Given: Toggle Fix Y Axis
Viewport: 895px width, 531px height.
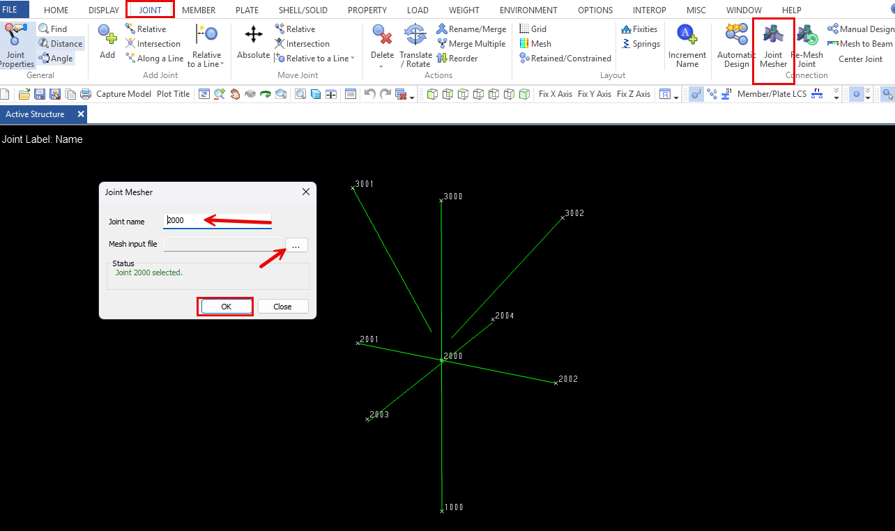Looking at the screenshot, I should pos(595,94).
